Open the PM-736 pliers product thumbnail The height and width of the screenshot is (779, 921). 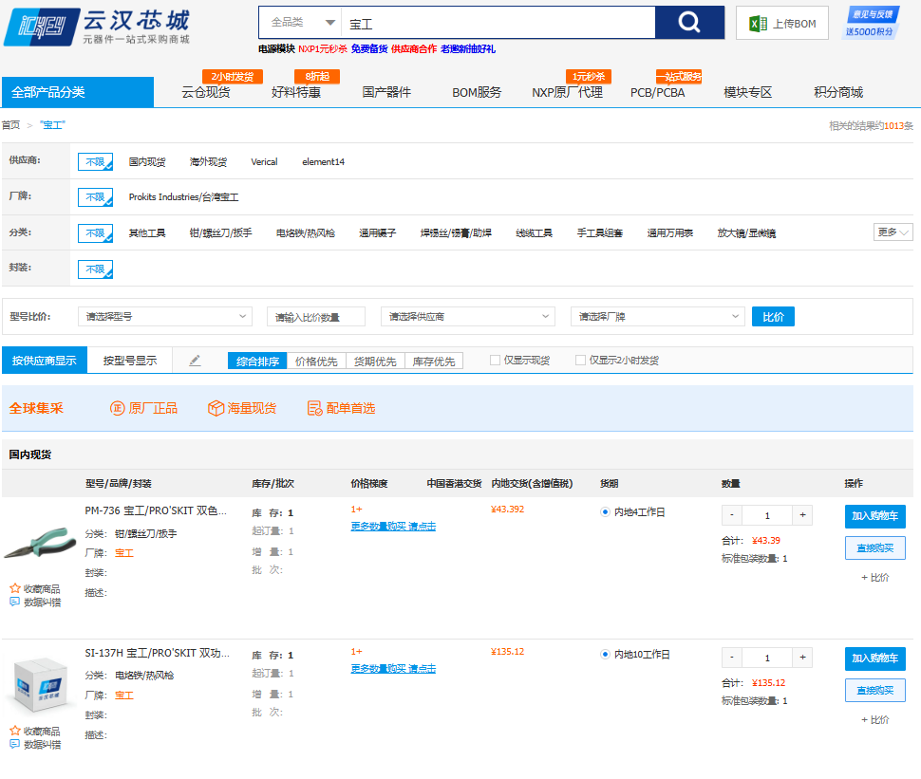(40, 543)
